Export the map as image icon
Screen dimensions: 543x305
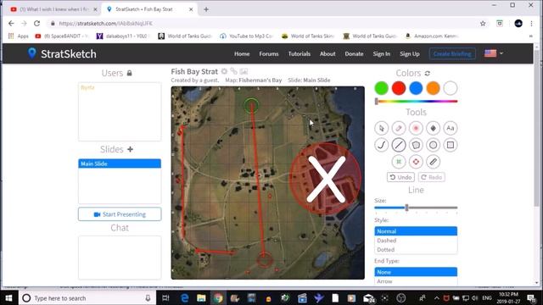coord(244,71)
